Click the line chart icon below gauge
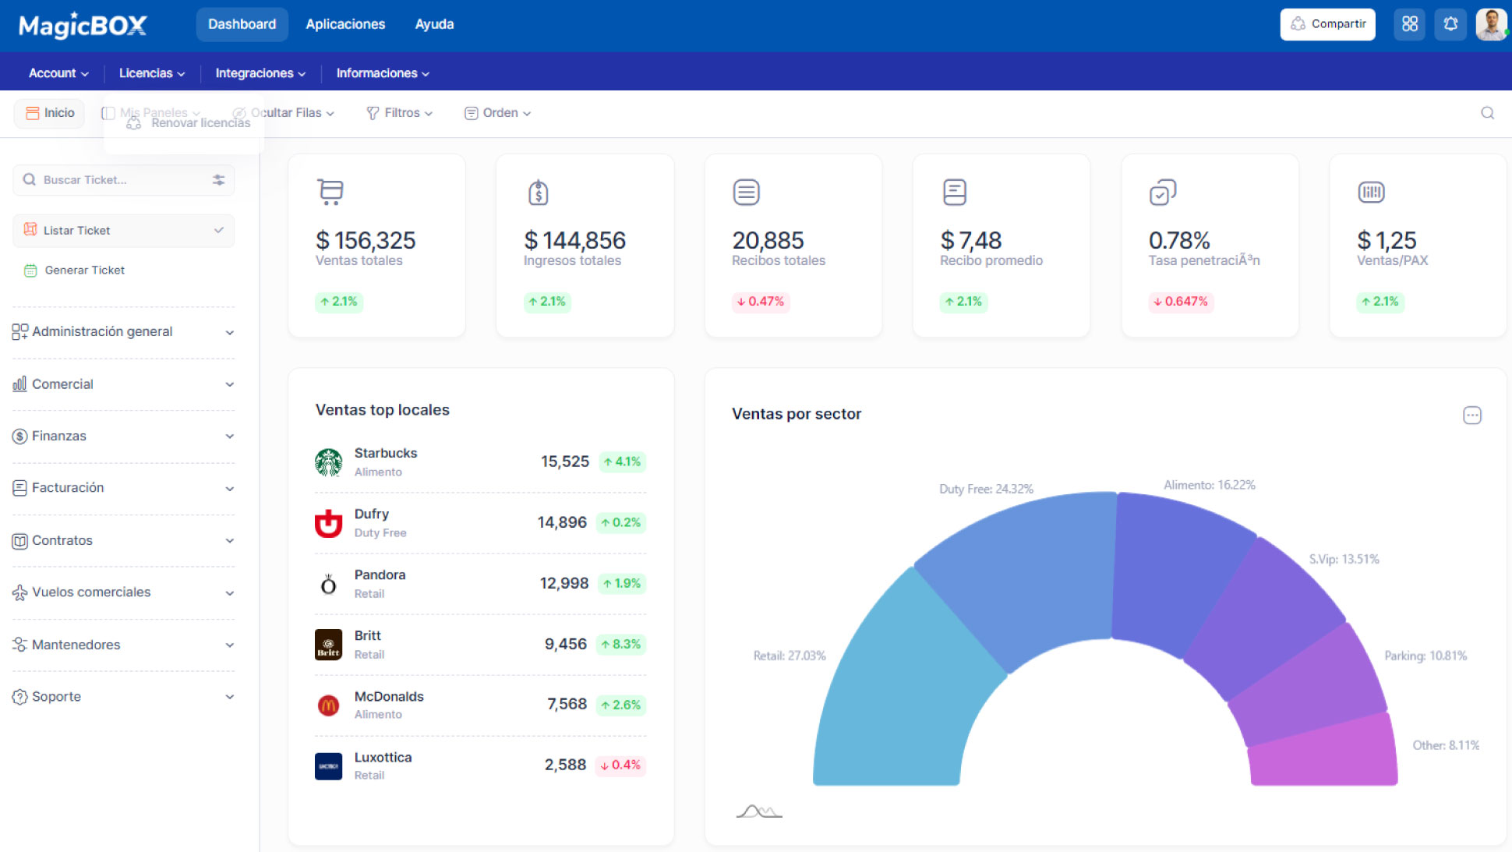Screen dimensions: 1512x852 click(x=758, y=811)
